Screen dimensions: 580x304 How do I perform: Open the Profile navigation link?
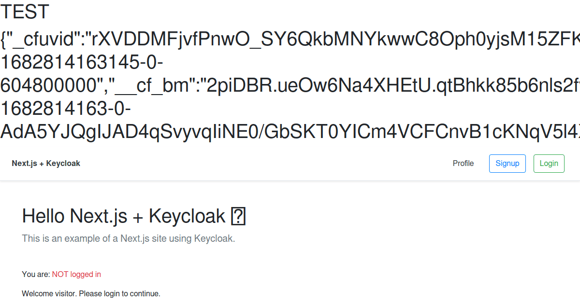[x=463, y=163]
